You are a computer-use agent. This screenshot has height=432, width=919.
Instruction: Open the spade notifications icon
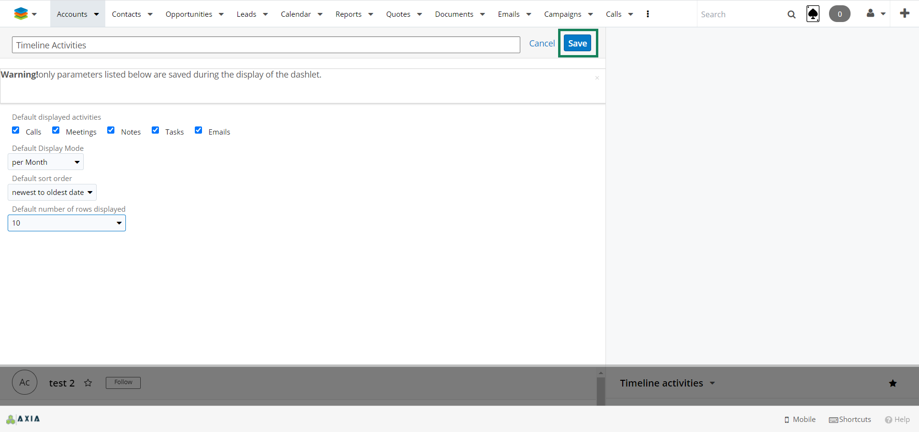point(813,14)
